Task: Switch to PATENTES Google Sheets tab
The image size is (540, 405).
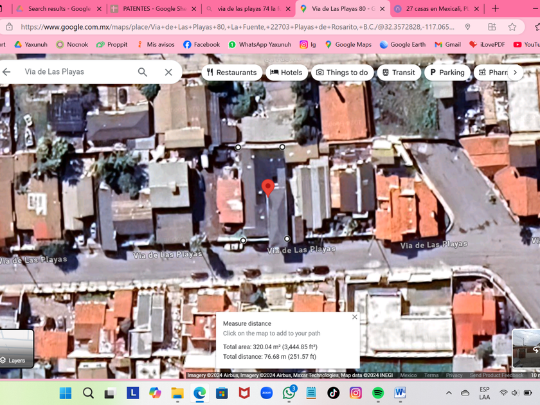Action: 152,9
